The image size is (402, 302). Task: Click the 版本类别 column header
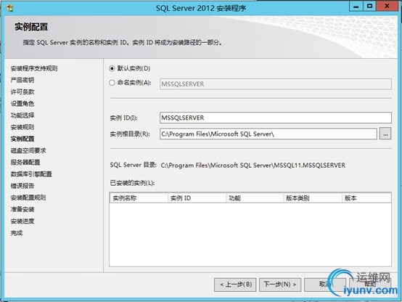tap(313, 198)
